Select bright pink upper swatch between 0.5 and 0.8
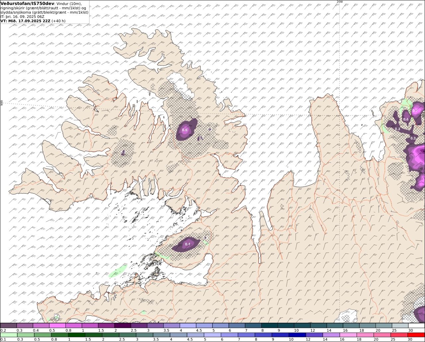Image resolution: width=425 pixels, height=342 pixels. click(x=57, y=326)
